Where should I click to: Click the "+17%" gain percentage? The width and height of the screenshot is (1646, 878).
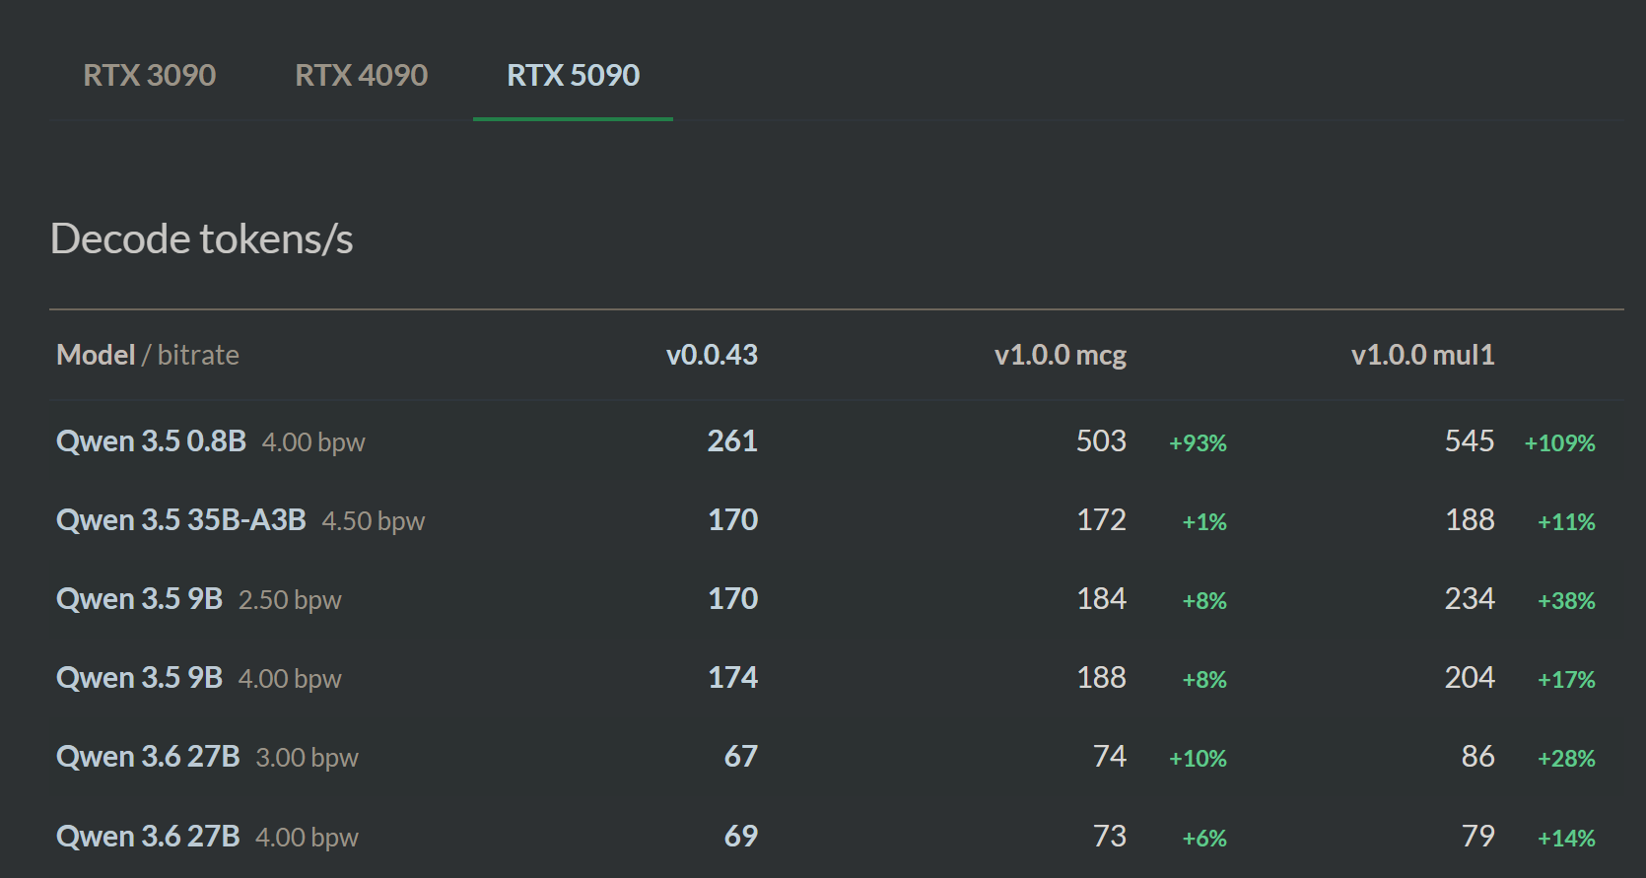click(x=1566, y=680)
